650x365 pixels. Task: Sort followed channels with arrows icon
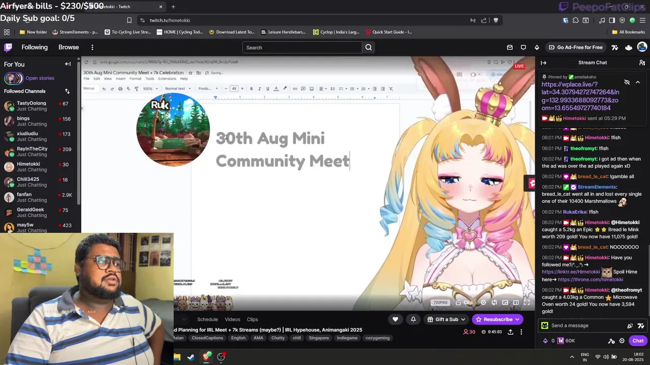(67, 91)
